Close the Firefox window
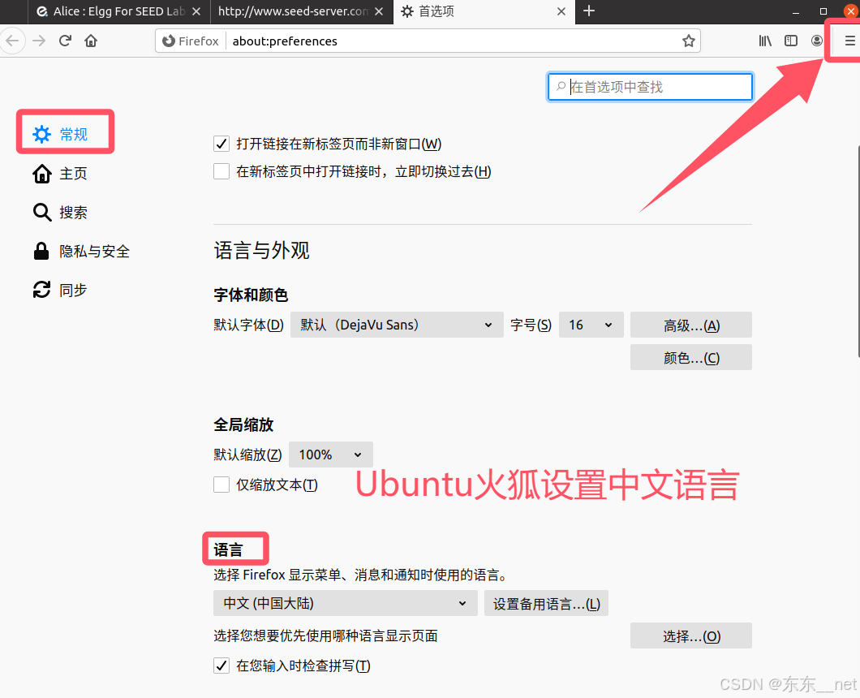The height and width of the screenshot is (698, 860). click(x=851, y=11)
